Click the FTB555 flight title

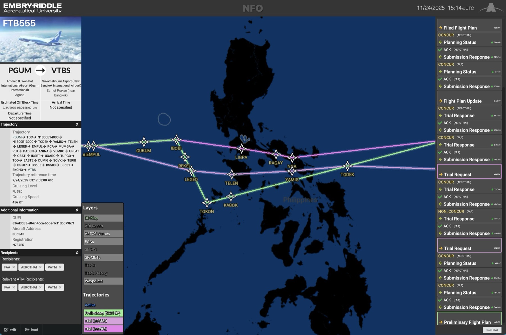tap(19, 23)
